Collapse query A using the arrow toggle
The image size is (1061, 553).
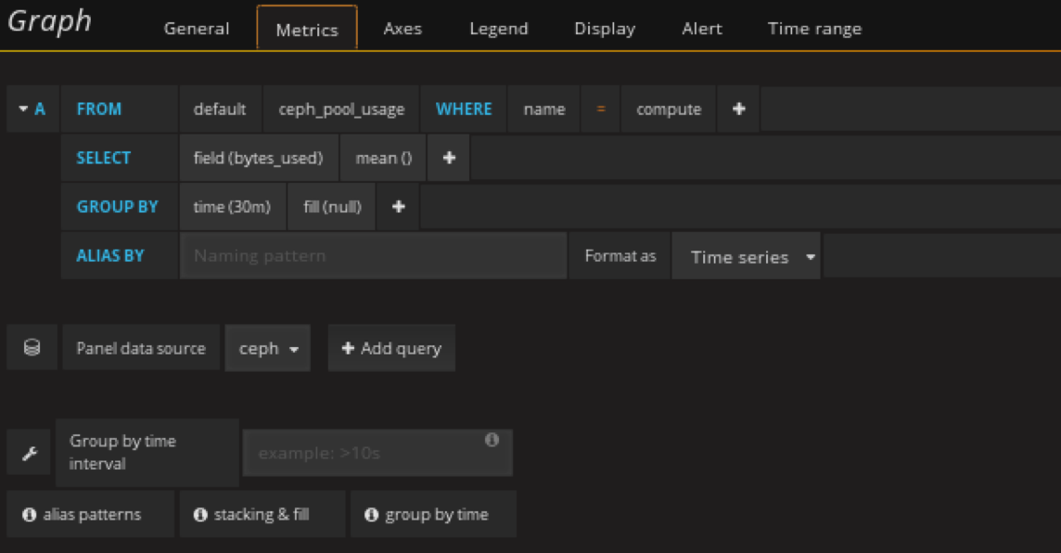point(23,109)
